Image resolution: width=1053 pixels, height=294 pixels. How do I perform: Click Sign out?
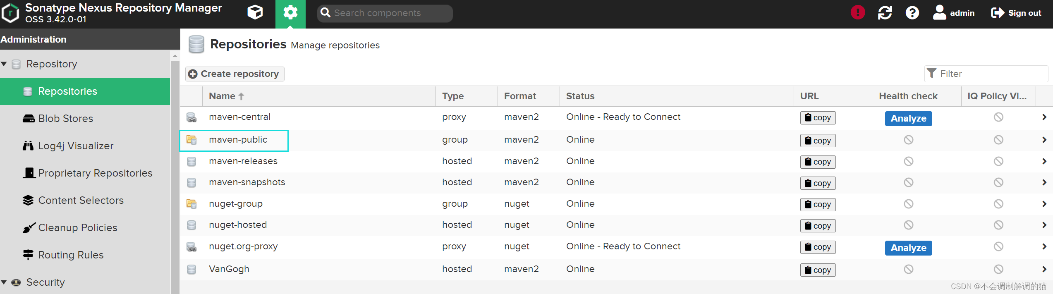point(1016,13)
